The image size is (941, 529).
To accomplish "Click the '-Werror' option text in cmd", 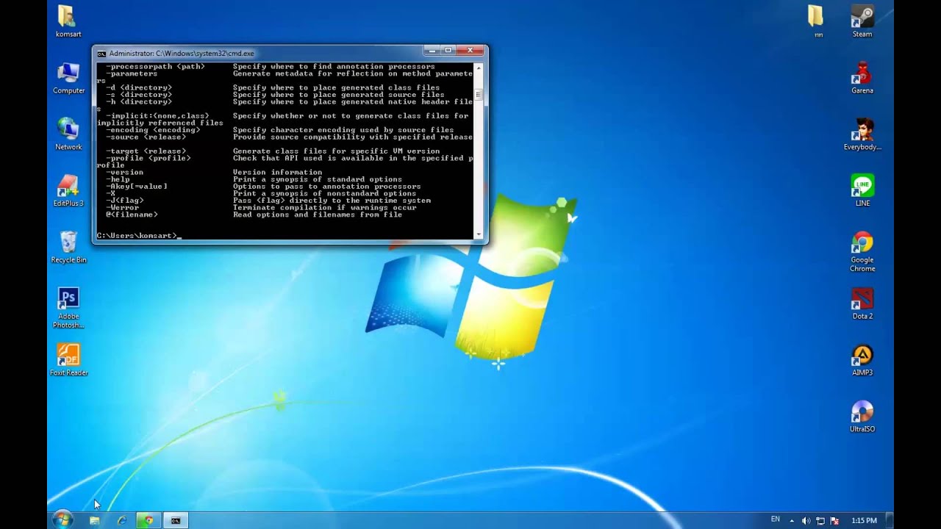I will coord(122,208).
